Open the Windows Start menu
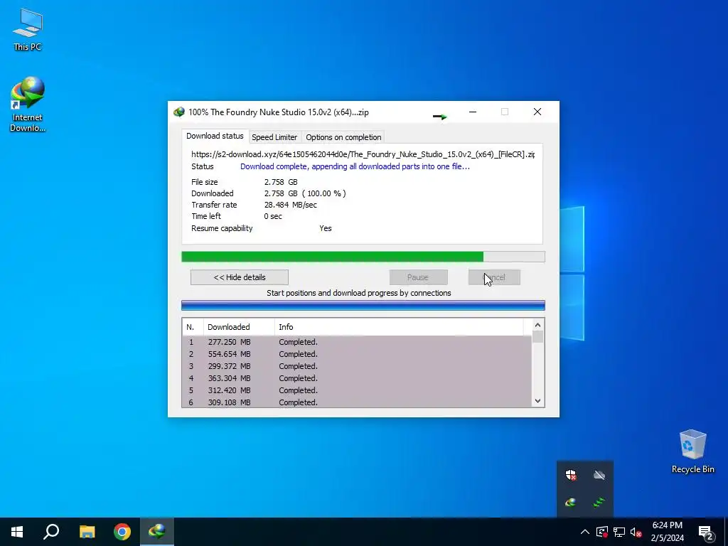Image resolution: width=728 pixels, height=546 pixels. click(x=17, y=532)
